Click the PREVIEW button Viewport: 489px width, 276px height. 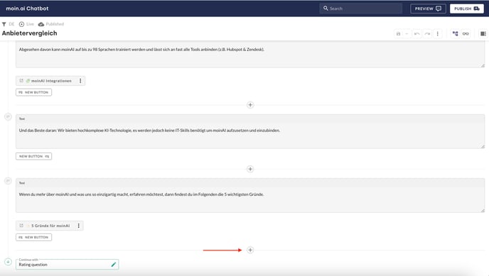point(428,9)
